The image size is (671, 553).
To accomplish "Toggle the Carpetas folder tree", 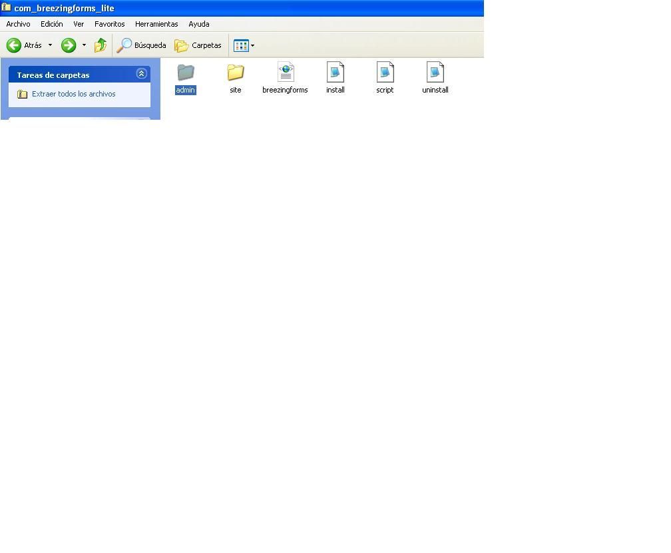I will pos(198,45).
